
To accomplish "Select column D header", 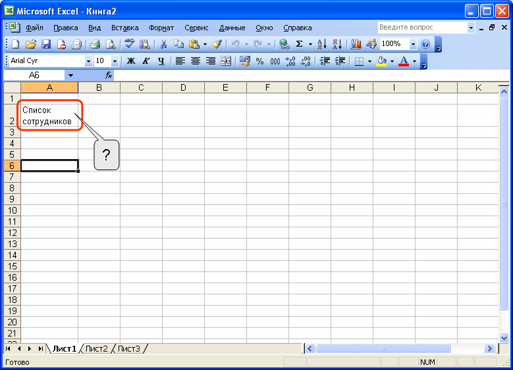I will (x=183, y=87).
